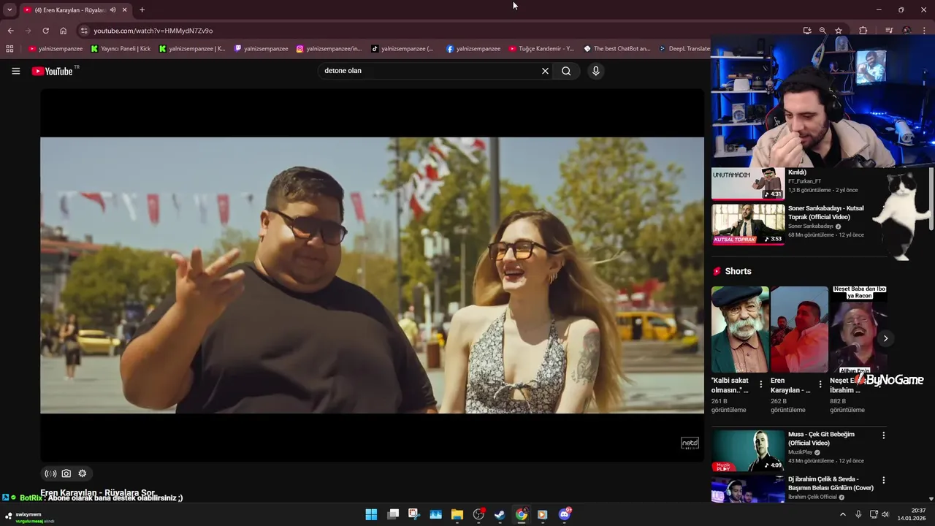Screen dimensions: 935x526
Task: Open the MuzikPlay channel name
Action: (801, 452)
